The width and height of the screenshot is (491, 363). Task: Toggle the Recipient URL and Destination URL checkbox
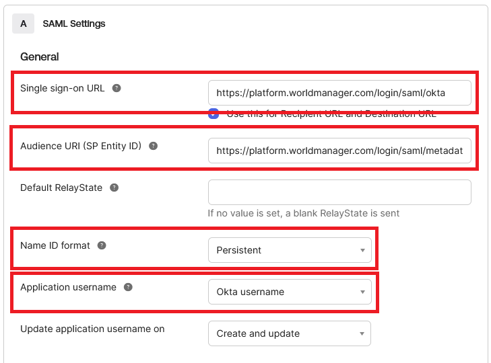coord(214,114)
